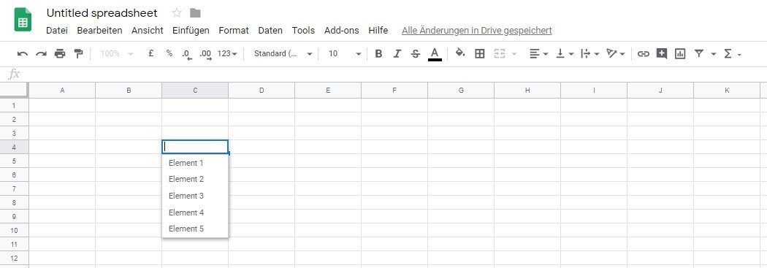Select row 1 header
The image size is (767, 268).
[14, 105]
